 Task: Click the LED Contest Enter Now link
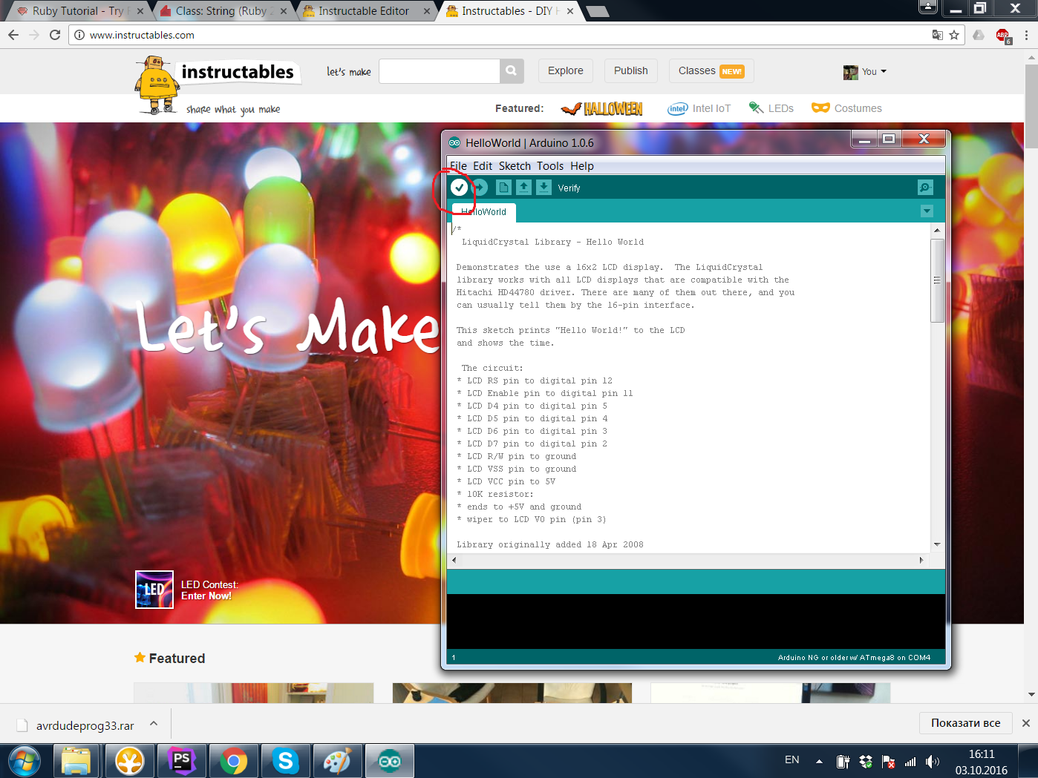[x=206, y=596]
